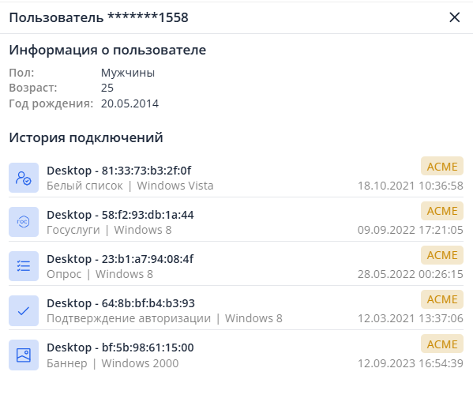Image resolution: width=473 pixels, height=402 pixels.
Task: Click the banner image icon
Action: point(24,355)
